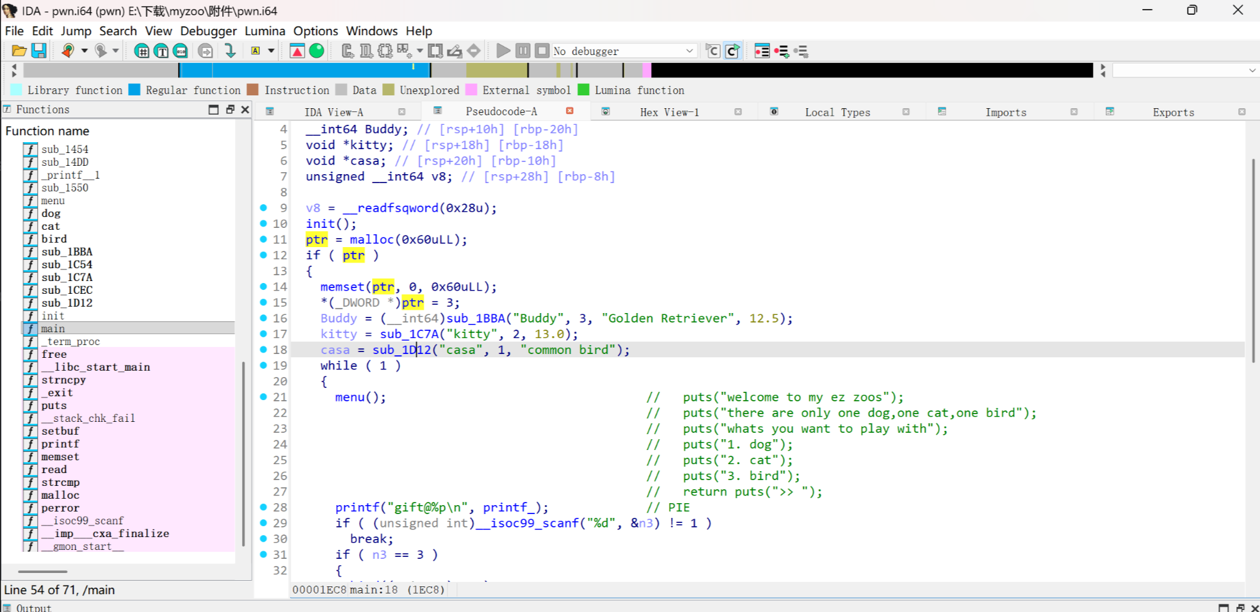Click the teal circle T icon in the toolbar

tap(161, 51)
